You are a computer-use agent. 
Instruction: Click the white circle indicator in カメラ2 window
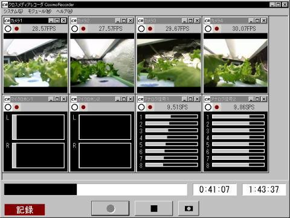click(75, 28)
